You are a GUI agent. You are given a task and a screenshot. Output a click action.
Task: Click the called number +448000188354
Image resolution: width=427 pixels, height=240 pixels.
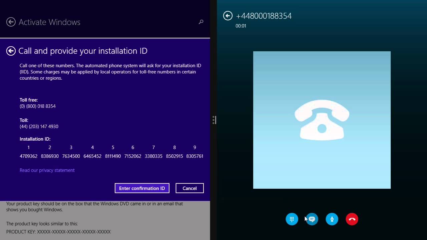[x=264, y=16]
